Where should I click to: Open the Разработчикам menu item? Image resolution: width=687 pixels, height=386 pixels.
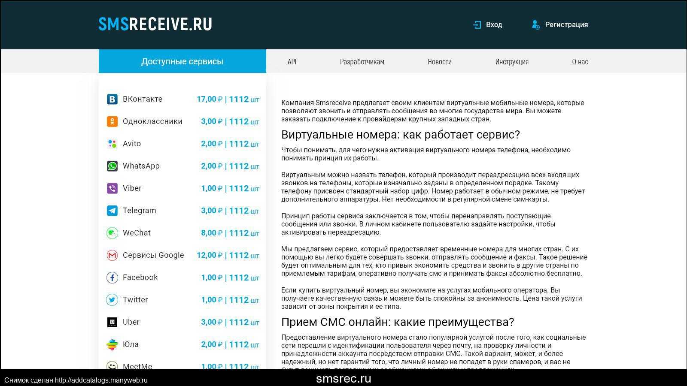pyautogui.click(x=362, y=62)
